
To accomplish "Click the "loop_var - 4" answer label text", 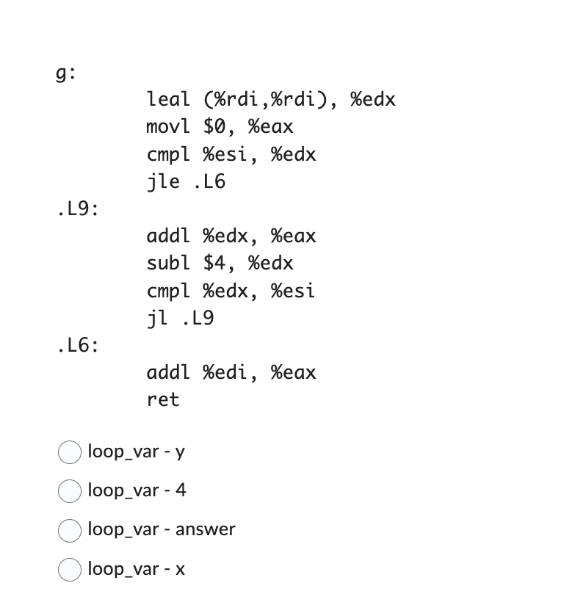I will [x=137, y=490].
